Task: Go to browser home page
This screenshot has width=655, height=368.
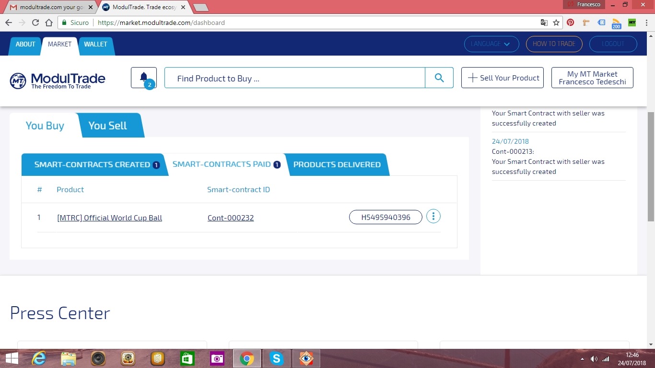Action: (x=49, y=23)
